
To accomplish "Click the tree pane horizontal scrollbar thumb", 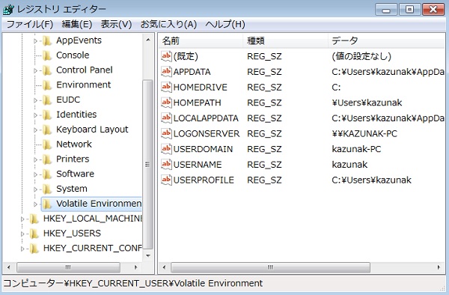I will click(x=68, y=267).
